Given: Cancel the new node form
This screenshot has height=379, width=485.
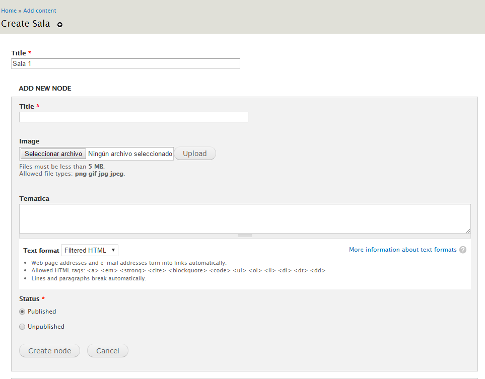Looking at the screenshot, I should point(108,351).
